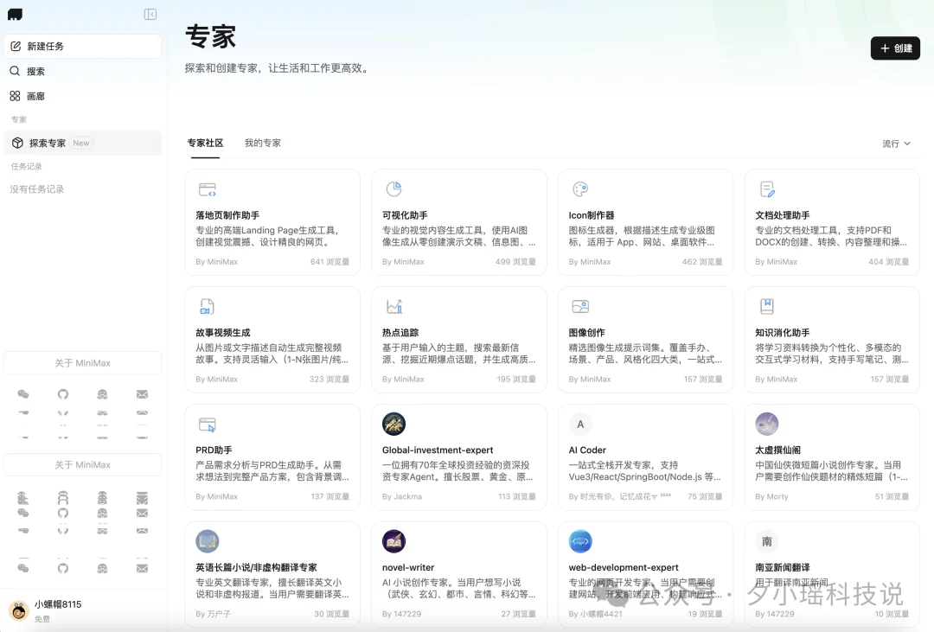Click the cube icon beside 探索专家
934x632 pixels.
pos(17,142)
